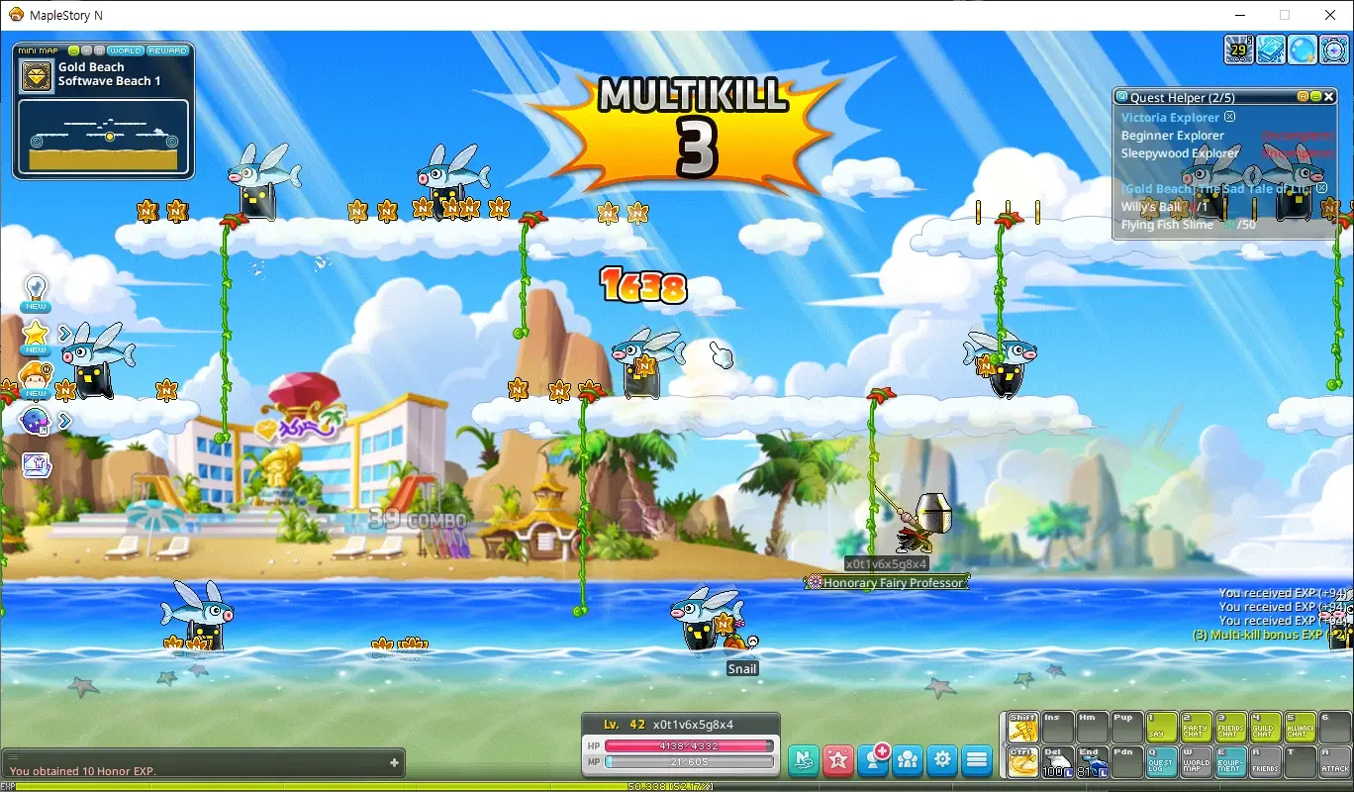Use the Del slot potion with 100 count

1057,761
